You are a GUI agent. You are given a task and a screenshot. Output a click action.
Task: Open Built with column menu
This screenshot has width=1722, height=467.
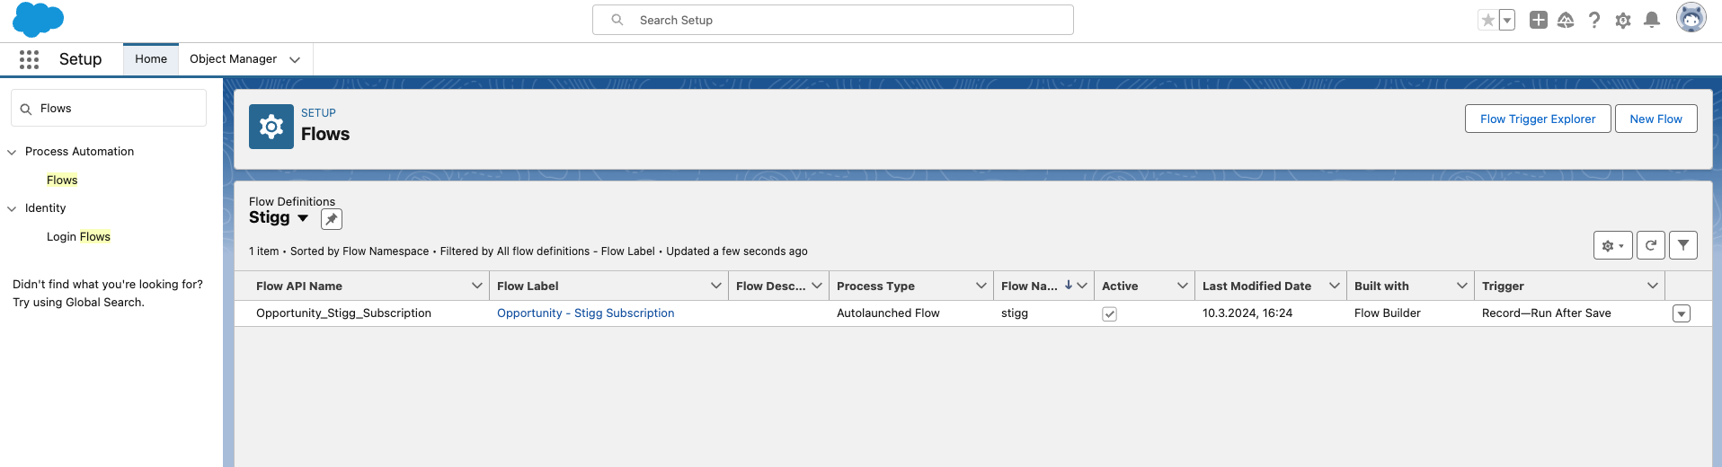coord(1462,286)
